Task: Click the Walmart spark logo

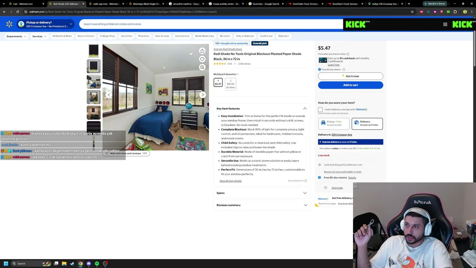Action: click(9, 24)
